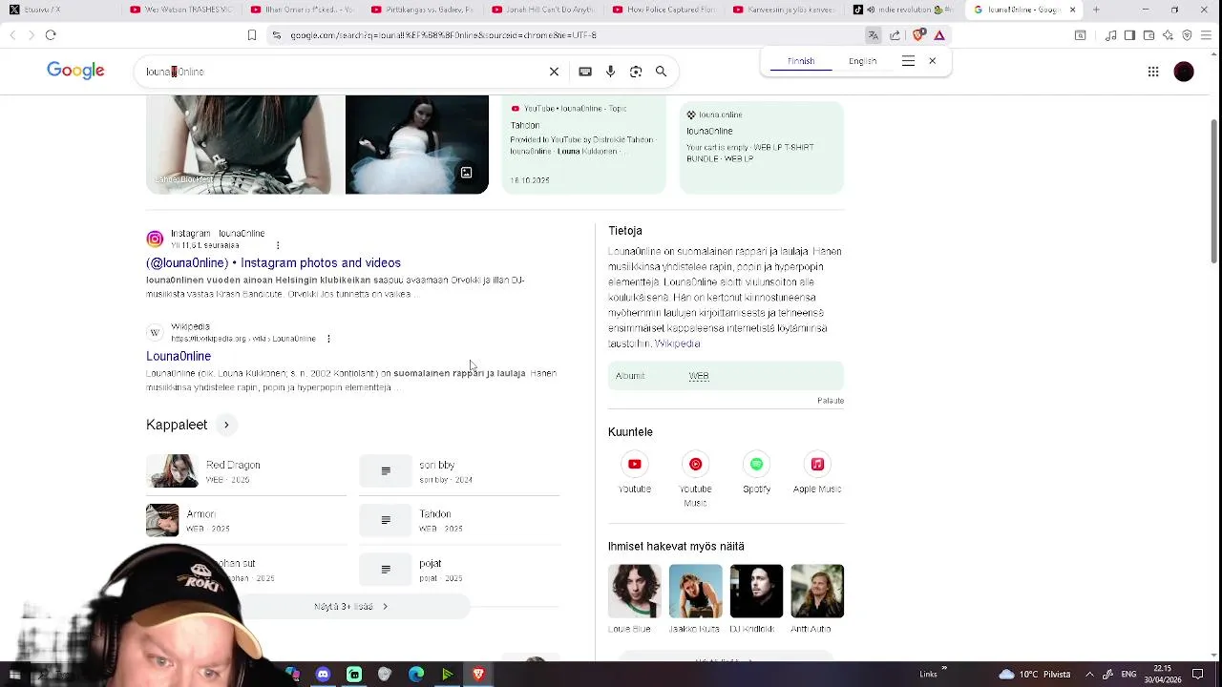Screen dimensions: 1222x687
Task: Open the white dress image thumbnail
Action: point(416,144)
